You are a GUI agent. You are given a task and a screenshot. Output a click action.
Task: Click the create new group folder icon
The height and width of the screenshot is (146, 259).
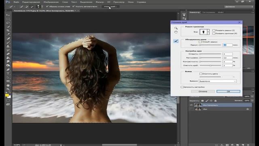tap(238, 145)
